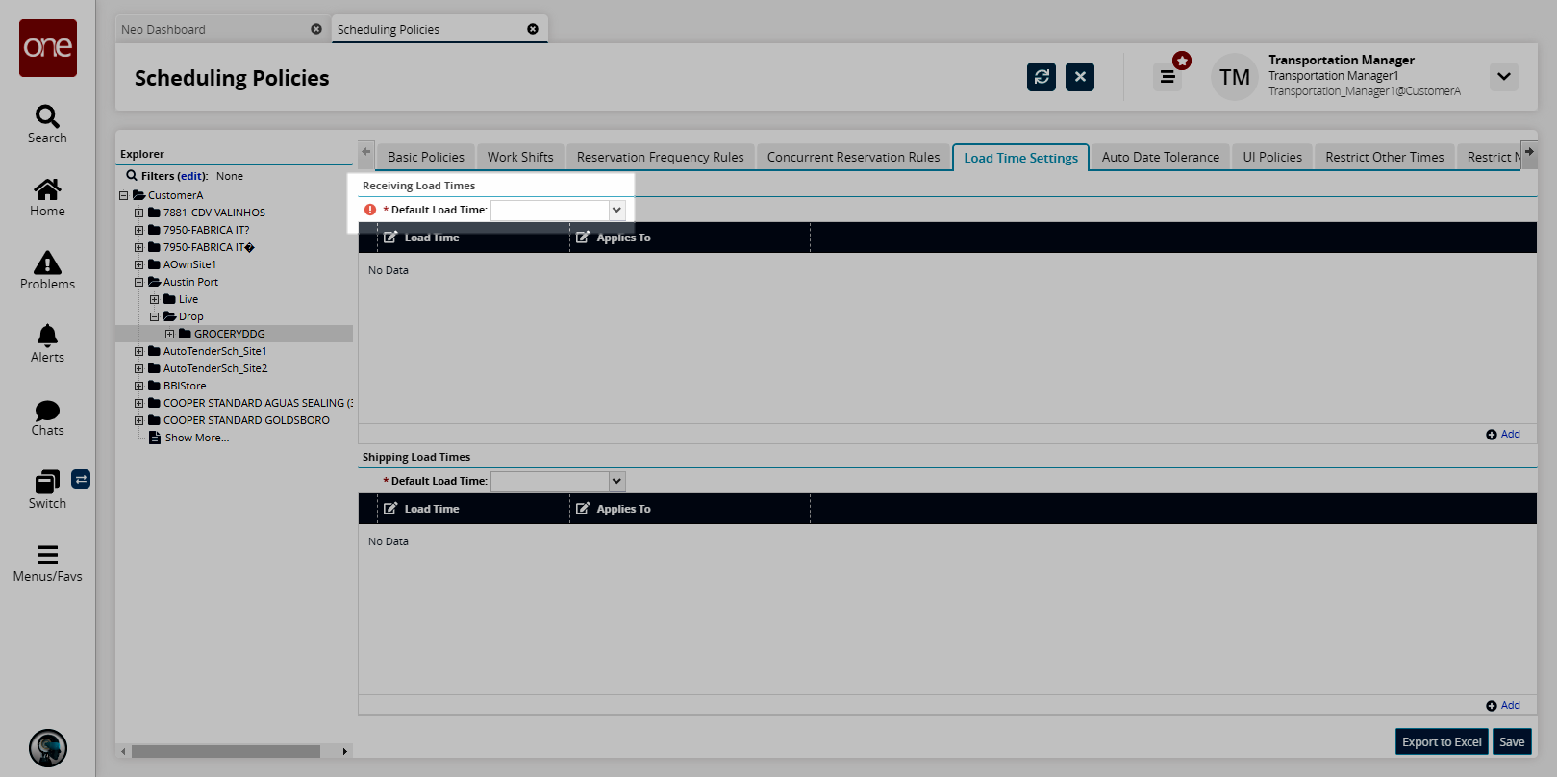Click the avatar icon at bottom of sidebar
1557x777 pixels.
48,748
